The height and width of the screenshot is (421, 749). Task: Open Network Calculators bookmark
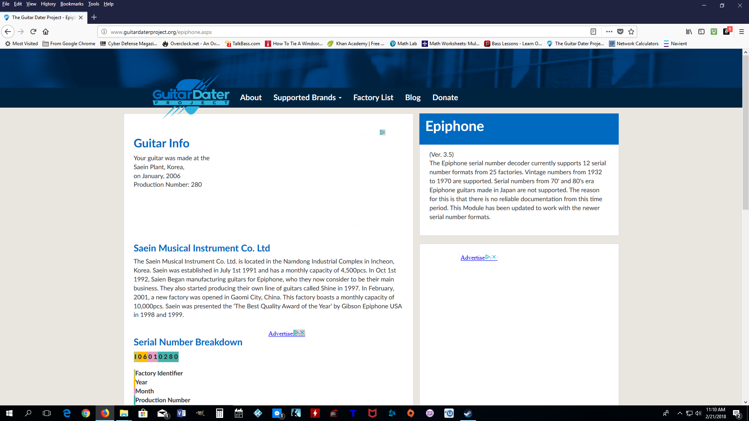[634, 44]
